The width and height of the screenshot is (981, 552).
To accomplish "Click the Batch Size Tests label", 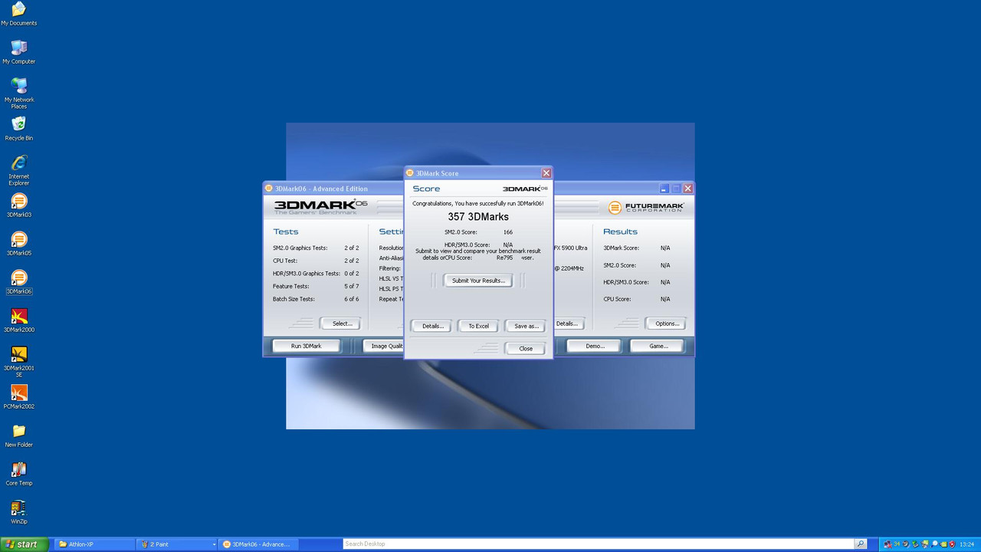I will tap(294, 299).
